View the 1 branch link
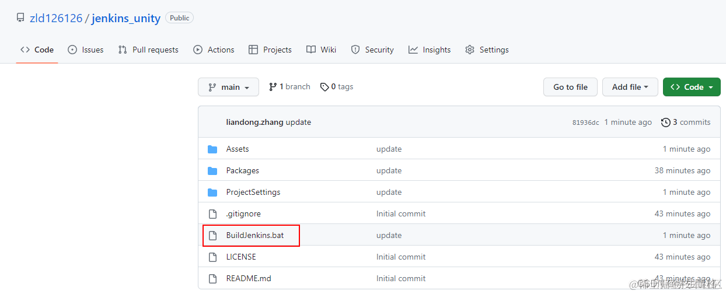Image resolution: width=726 pixels, height=294 pixels. [x=289, y=86]
